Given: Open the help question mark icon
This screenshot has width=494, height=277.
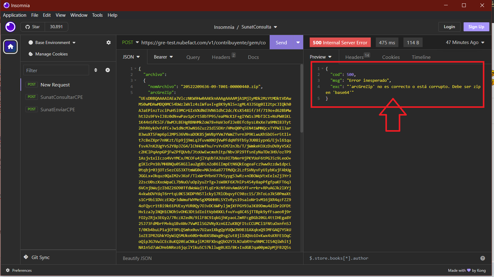Looking at the screenshot, I should pyautogui.click(x=483, y=258).
